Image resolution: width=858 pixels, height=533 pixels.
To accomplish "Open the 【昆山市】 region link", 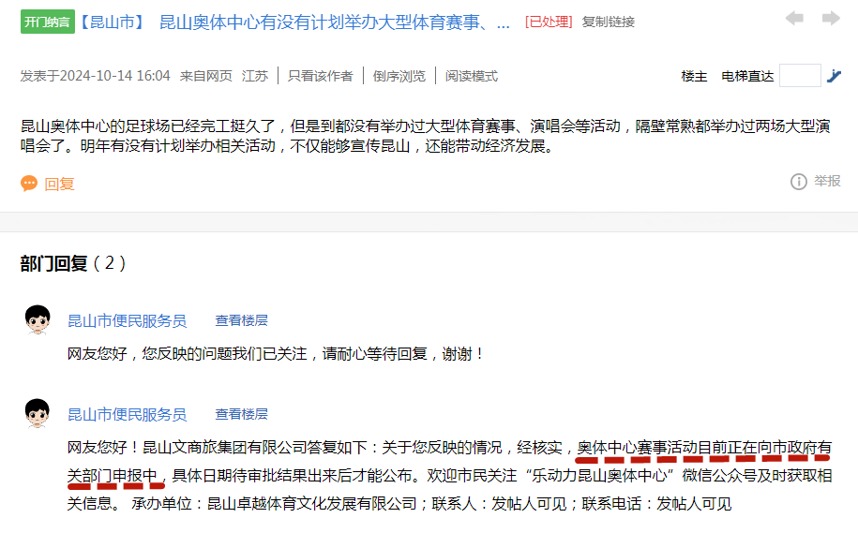I will coord(112,22).
